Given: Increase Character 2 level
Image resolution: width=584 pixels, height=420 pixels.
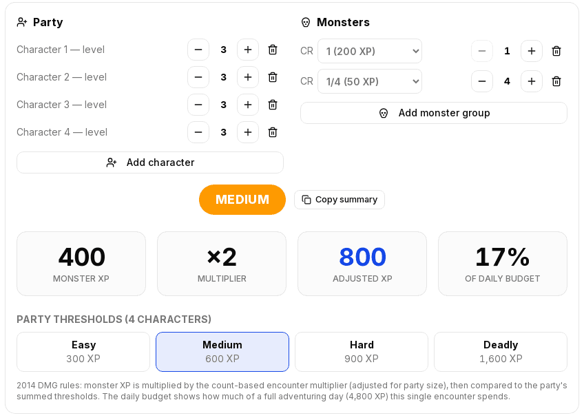Looking at the screenshot, I should 248,77.
